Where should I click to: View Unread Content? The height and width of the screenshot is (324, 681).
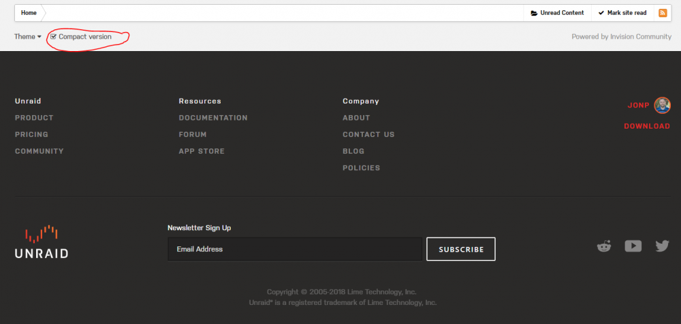coord(557,13)
